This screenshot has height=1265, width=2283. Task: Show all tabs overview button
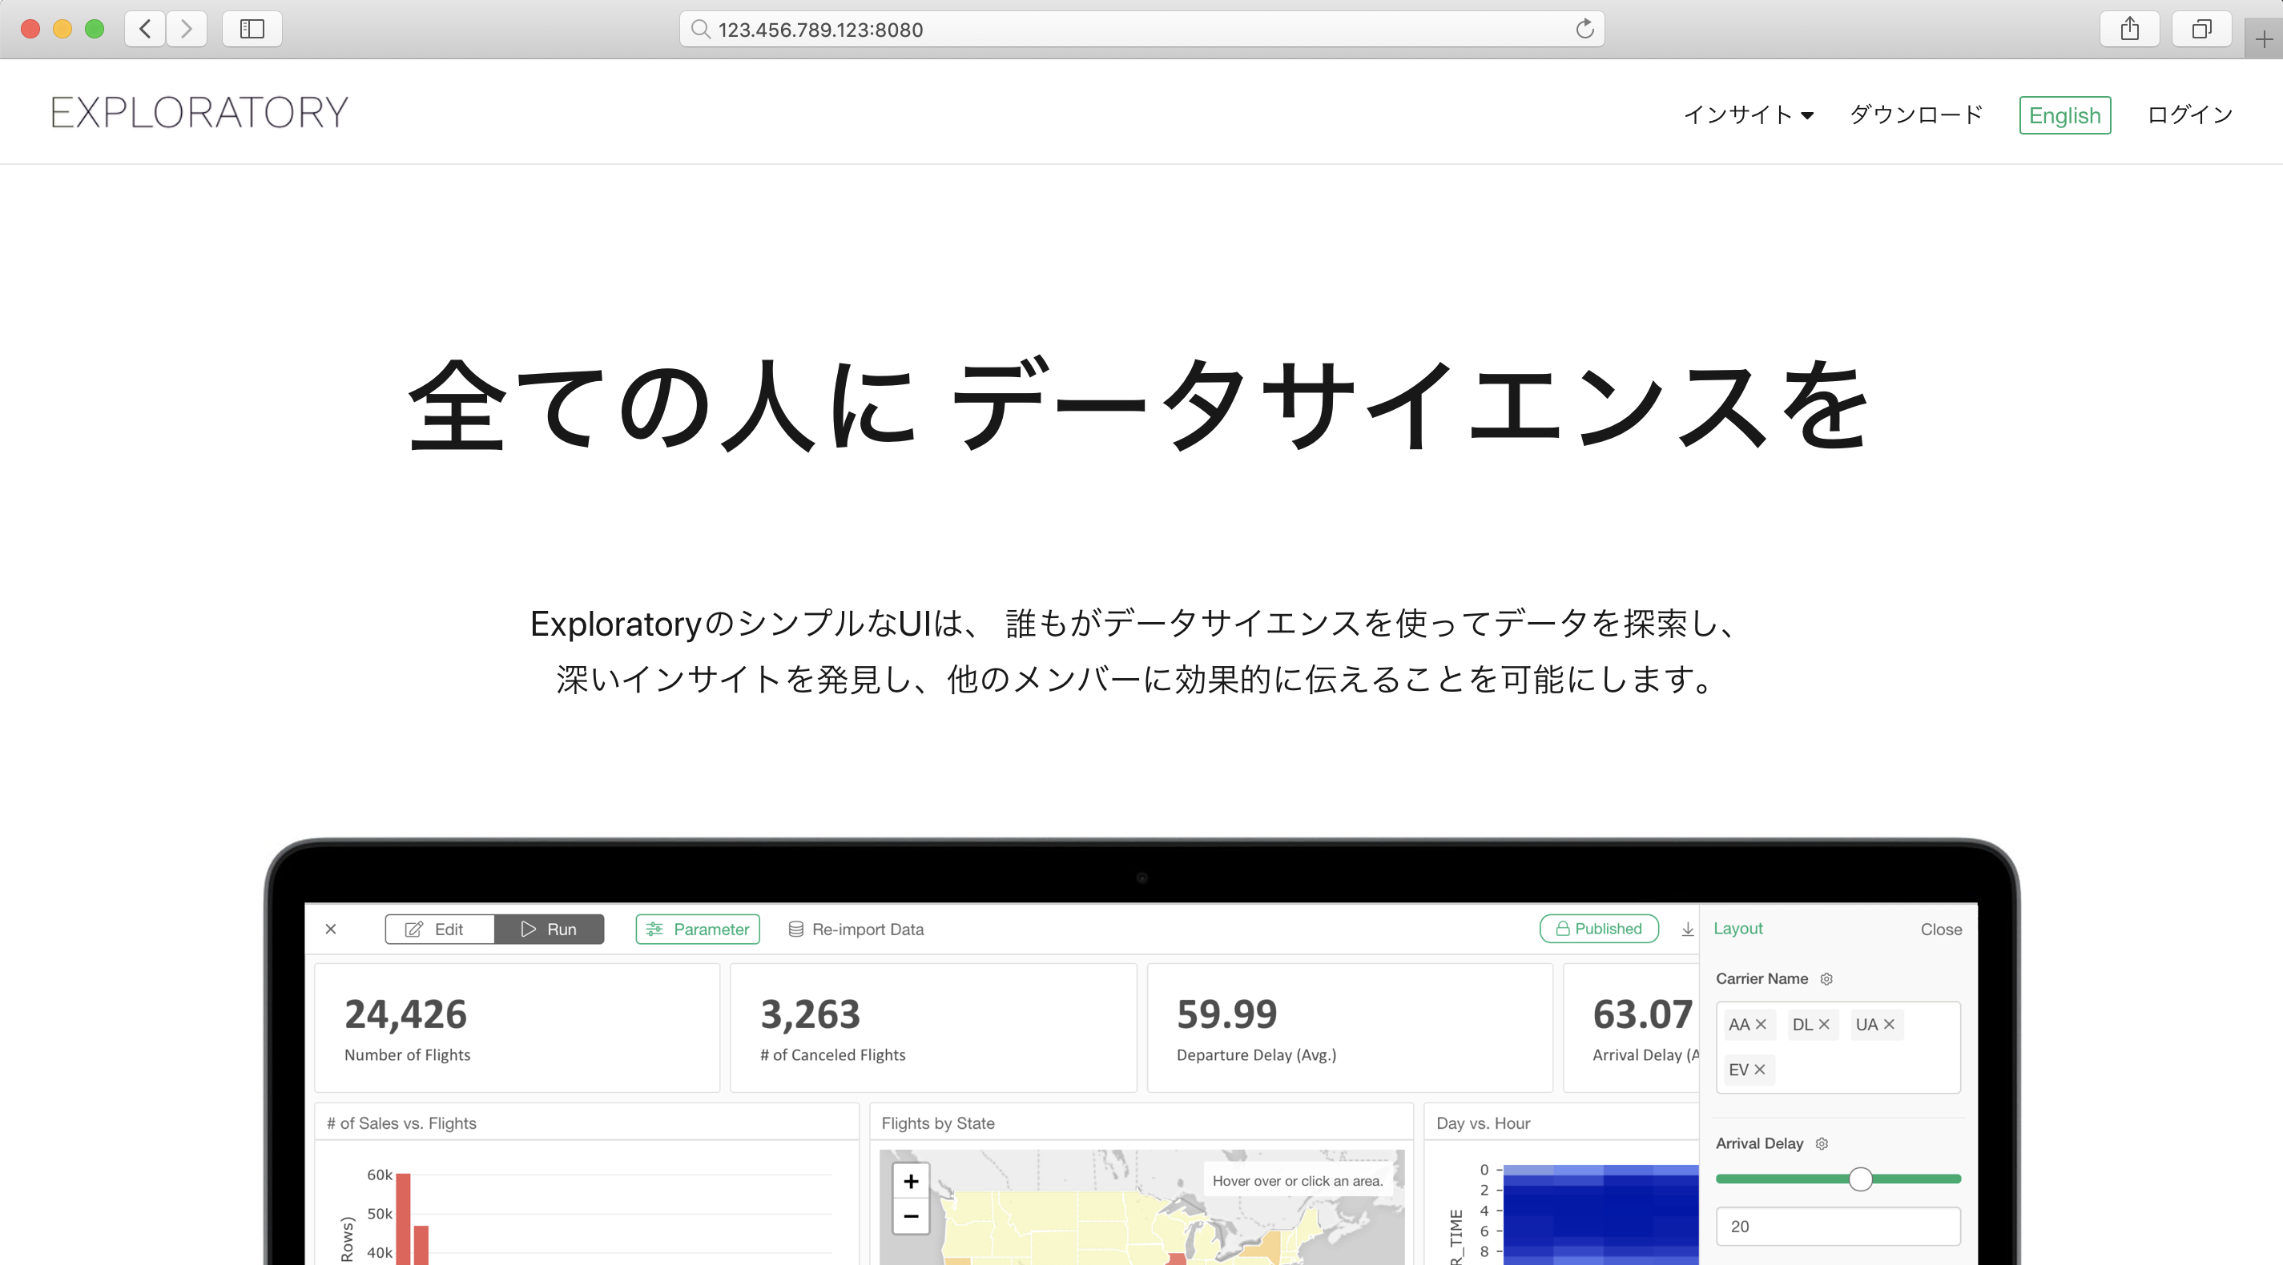click(2201, 28)
